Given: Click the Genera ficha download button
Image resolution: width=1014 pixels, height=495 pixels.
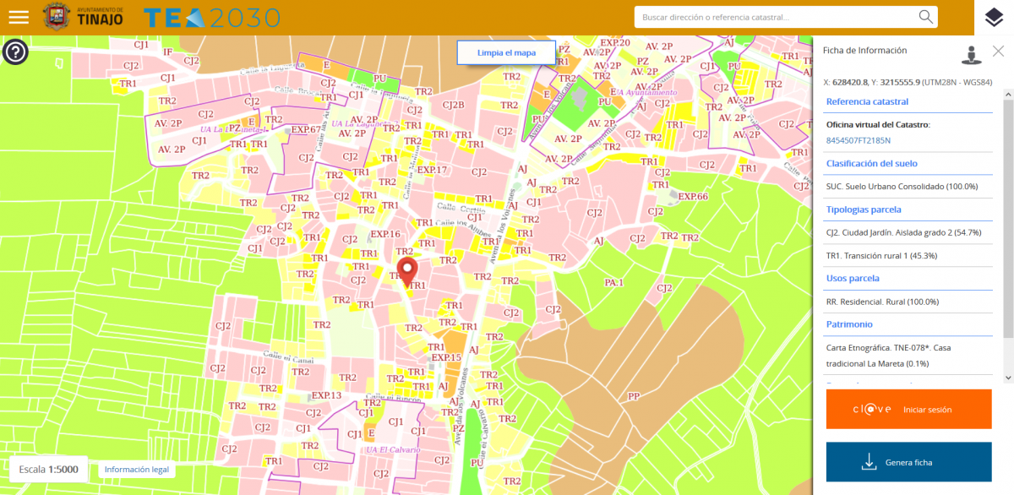Looking at the screenshot, I should pyautogui.click(x=908, y=462).
